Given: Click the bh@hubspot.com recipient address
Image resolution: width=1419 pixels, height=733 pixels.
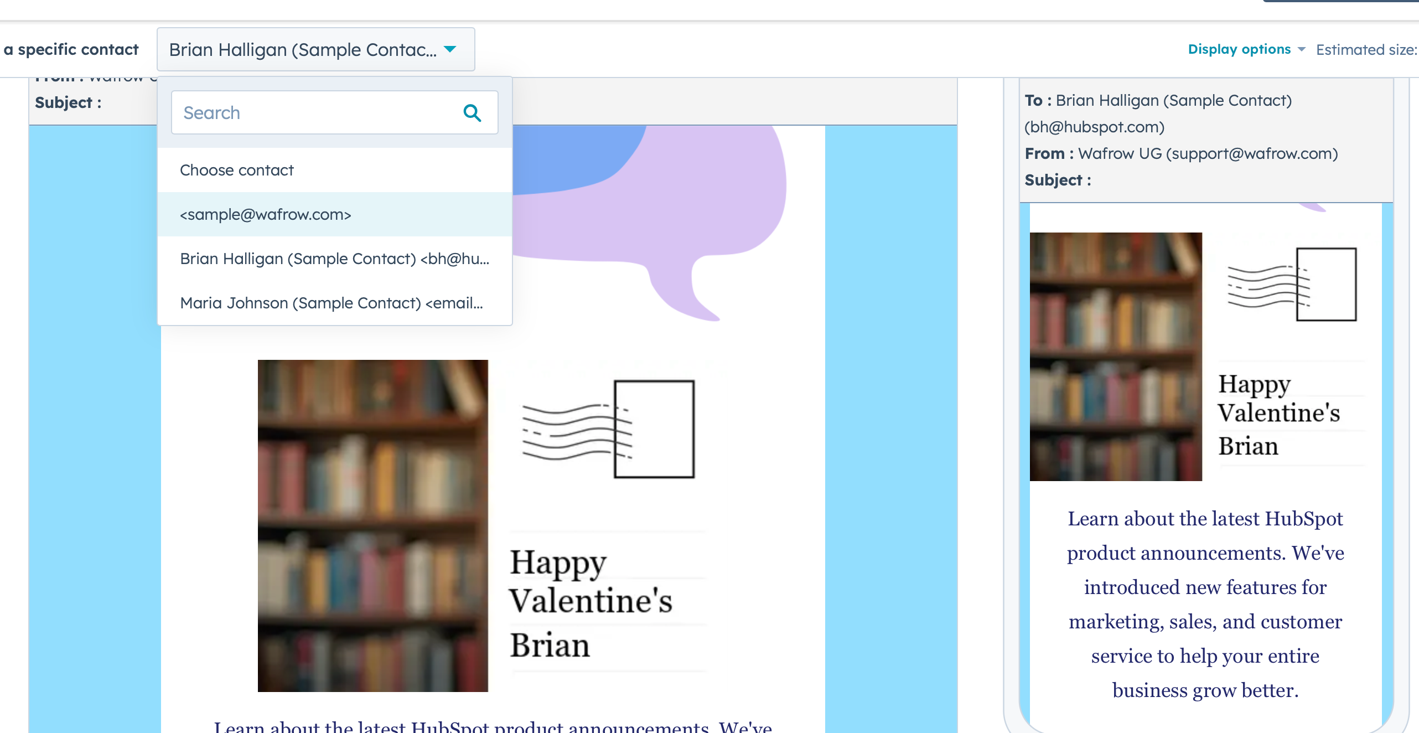Looking at the screenshot, I should tap(1094, 127).
